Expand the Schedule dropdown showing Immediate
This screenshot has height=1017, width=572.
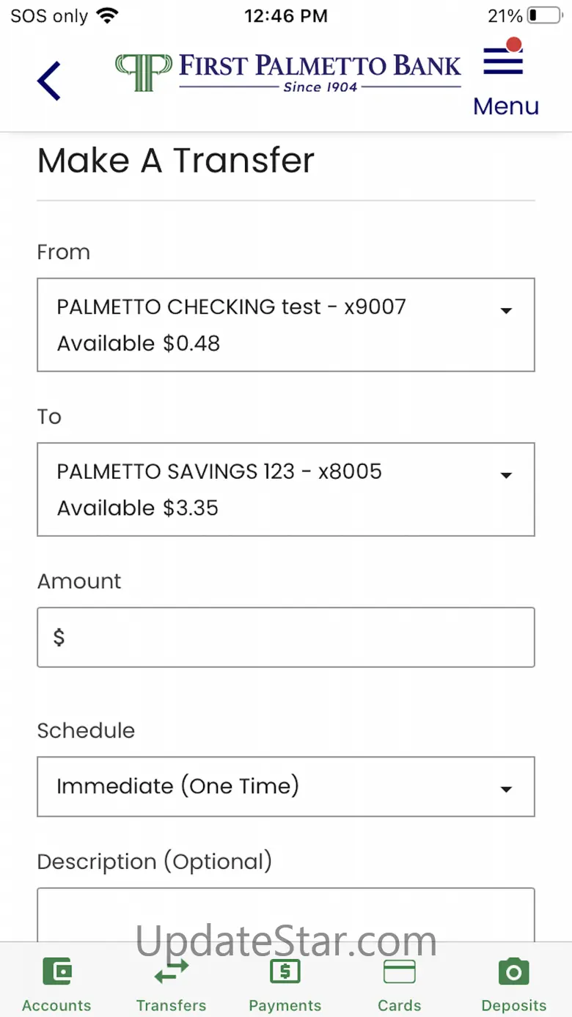(x=285, y=787)
